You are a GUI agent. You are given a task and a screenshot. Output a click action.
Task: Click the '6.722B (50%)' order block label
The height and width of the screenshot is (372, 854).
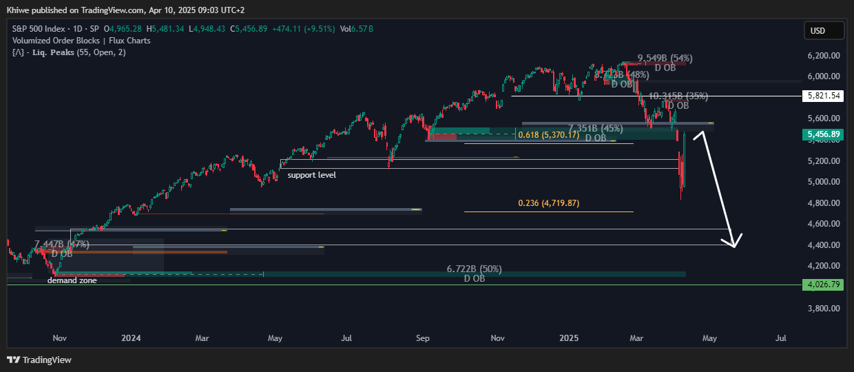tap(475, 269)
